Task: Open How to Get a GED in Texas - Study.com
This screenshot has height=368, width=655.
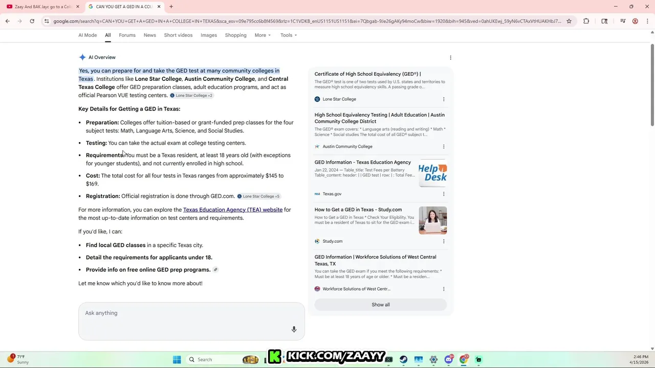Action: [x=358, y=210]
